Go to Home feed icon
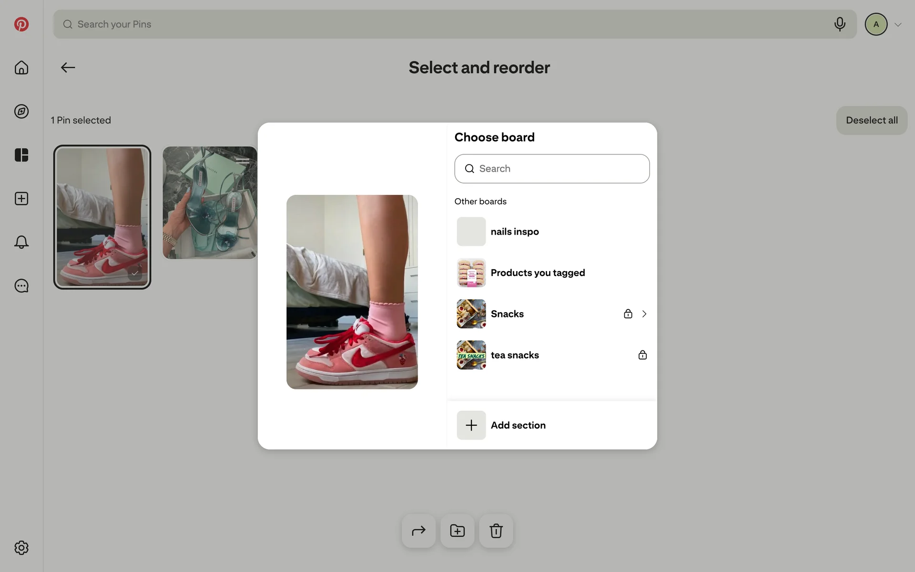 point(21,68)
